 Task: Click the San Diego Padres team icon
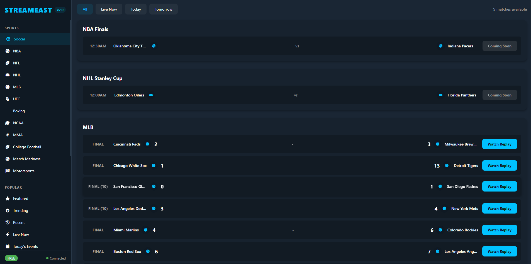[x=440, y=187]
